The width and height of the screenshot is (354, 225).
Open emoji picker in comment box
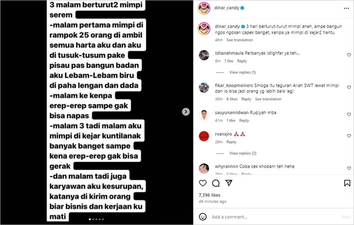coord(202,217)
